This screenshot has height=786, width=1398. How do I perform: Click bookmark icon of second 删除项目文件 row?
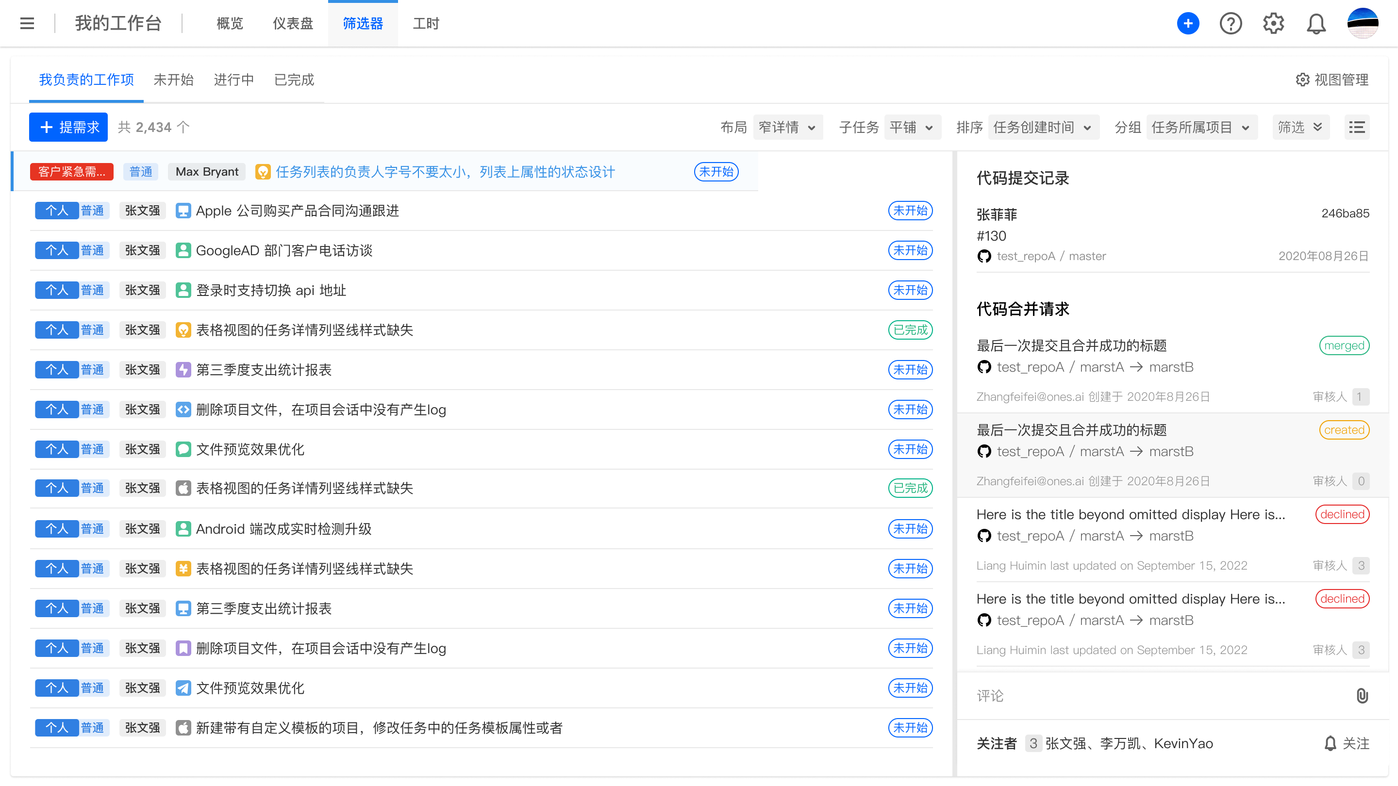click(x=183, y=648)
